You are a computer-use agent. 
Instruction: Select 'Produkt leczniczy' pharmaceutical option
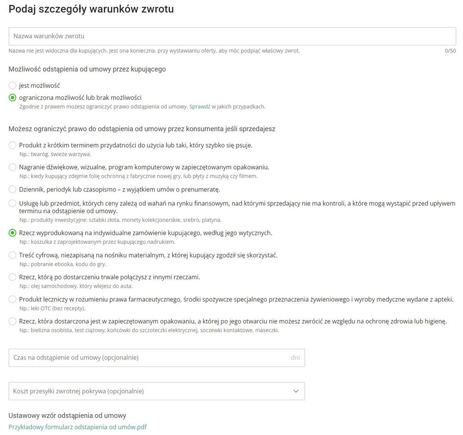point(13,299)
